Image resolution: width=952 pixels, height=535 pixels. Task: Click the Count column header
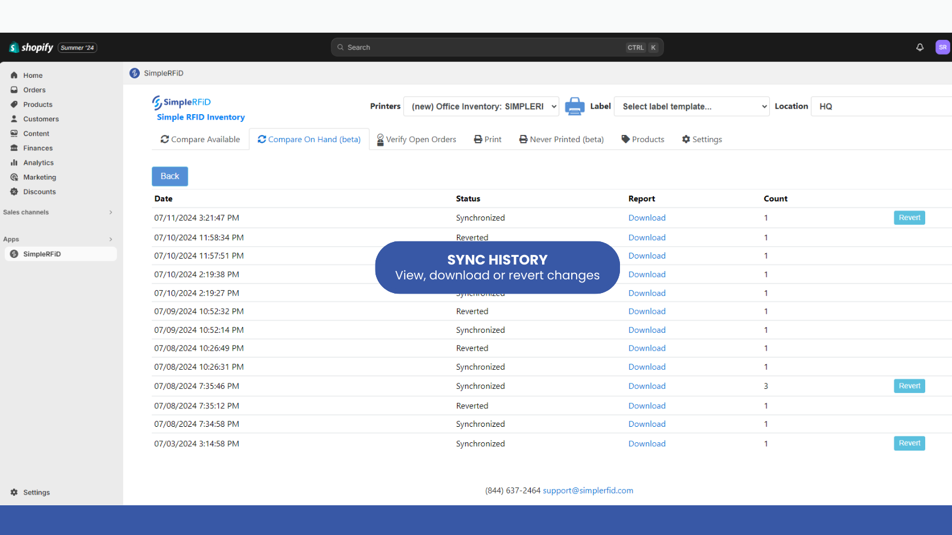tap(776, 199)
